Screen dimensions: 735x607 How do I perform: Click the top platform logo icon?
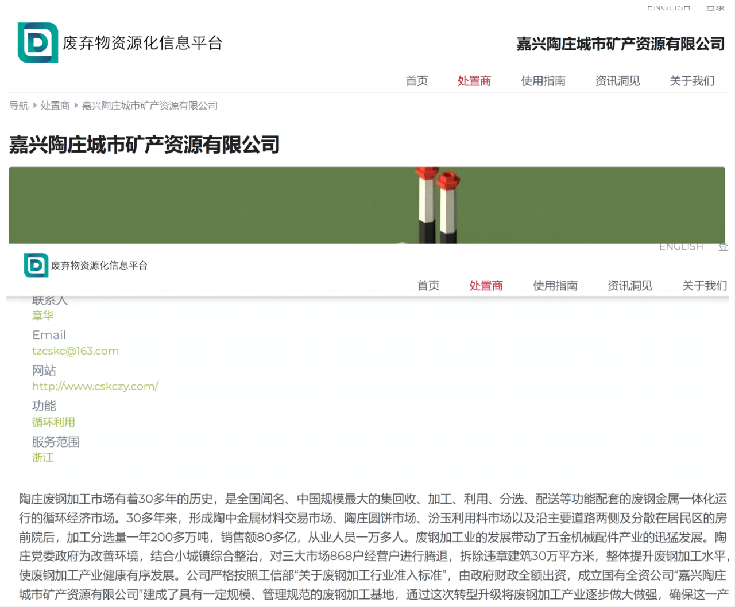point(38,42)
